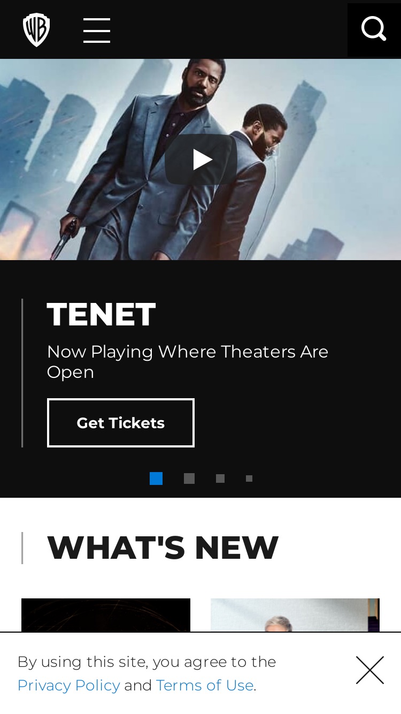This screenshot has height=714, width=401.
Task: Switch to the second carousel slide dot
Action: pyautogui.click(x=189, y=478)
